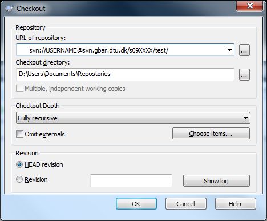Screen dimensions: 267x221
Task: Browse for checkout directory via ellipsis button
Action: pyautogui.click(x=244, y=75)
